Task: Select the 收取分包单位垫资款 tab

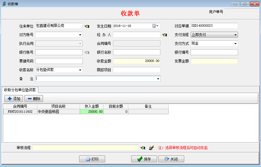Action: [20, 90]
